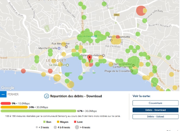Viewport: 180px width, 131px height.
Task: Click the red 9% speed bar
Action: 6,104
